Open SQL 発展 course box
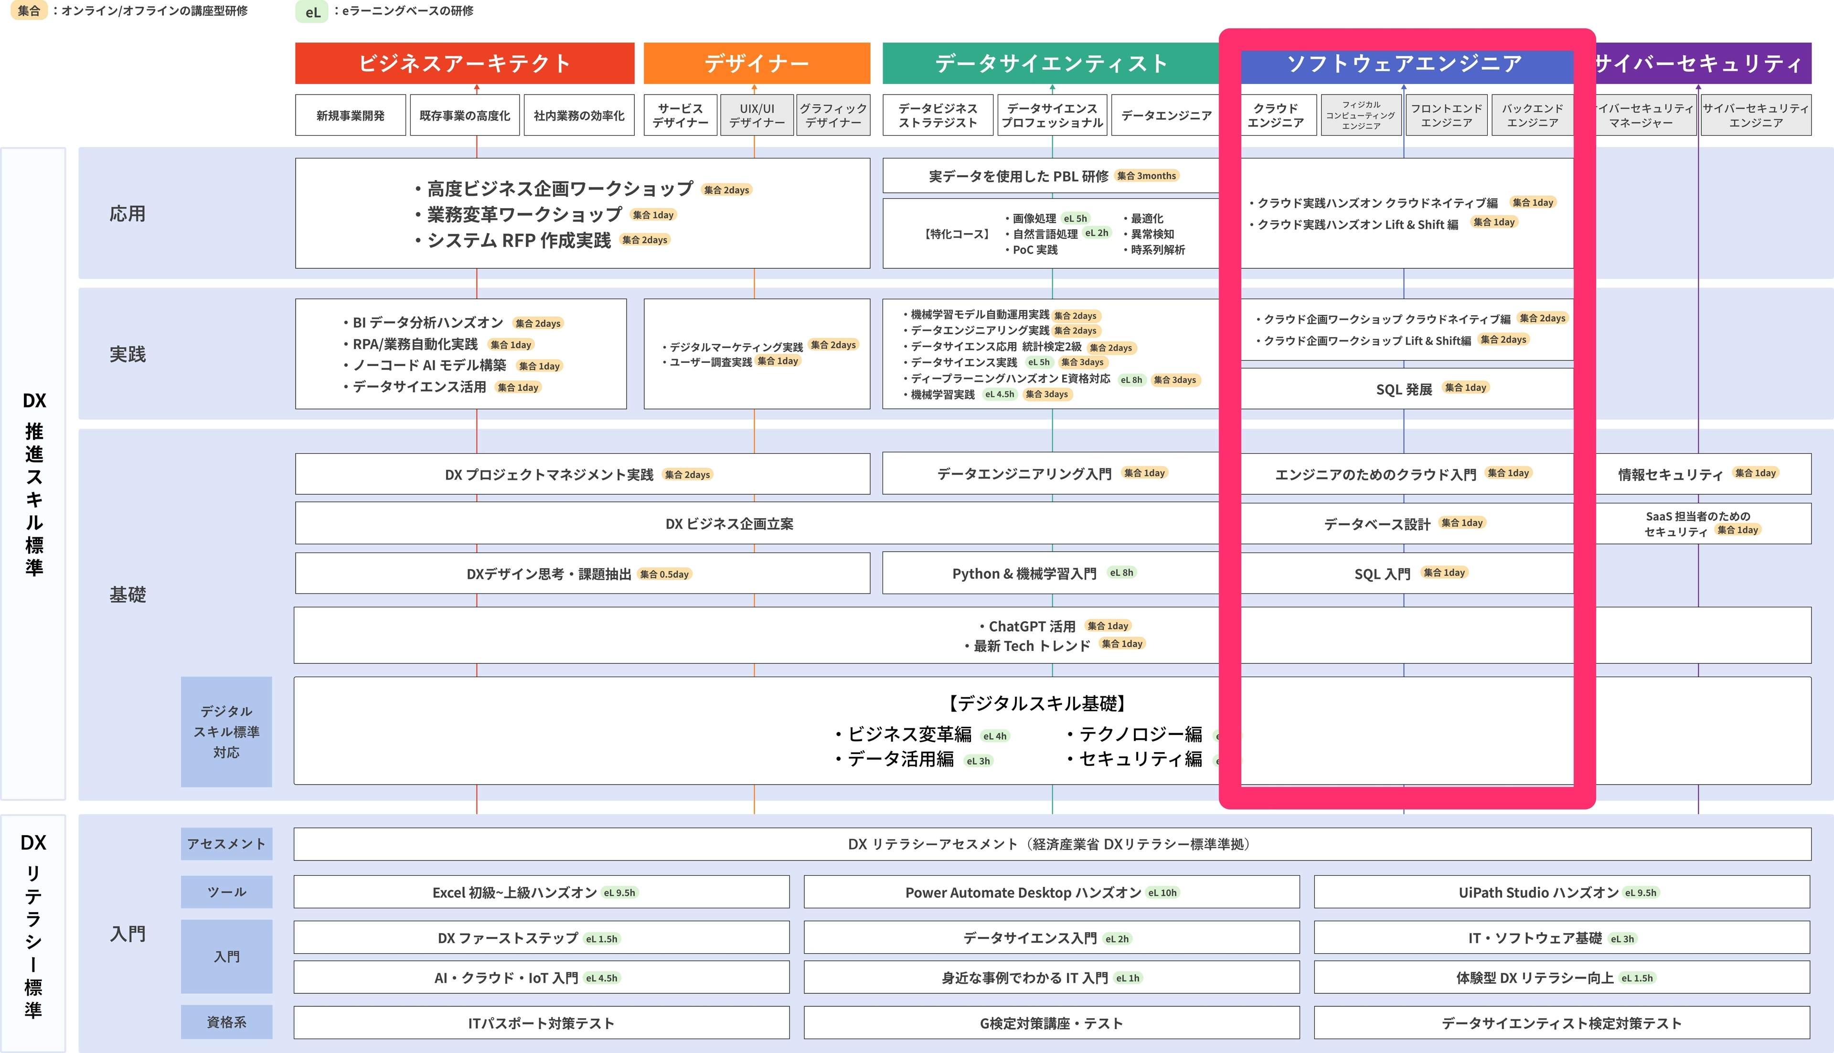Viewport: 1834px width, 1053px height. tap(1404, 389)
